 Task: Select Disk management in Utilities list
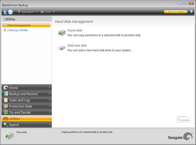(26, 25)
